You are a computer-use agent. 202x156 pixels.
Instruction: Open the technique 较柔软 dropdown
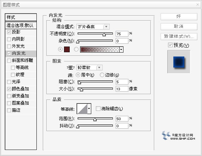tap(99, 68)
